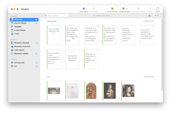Screen dimensions: 171x113
Task: Show Recently Added notes
Action: (x=24, y=54)
